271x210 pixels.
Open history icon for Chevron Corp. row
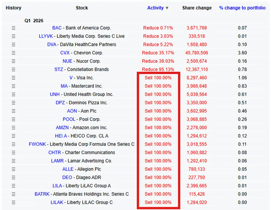click(13, 53)
